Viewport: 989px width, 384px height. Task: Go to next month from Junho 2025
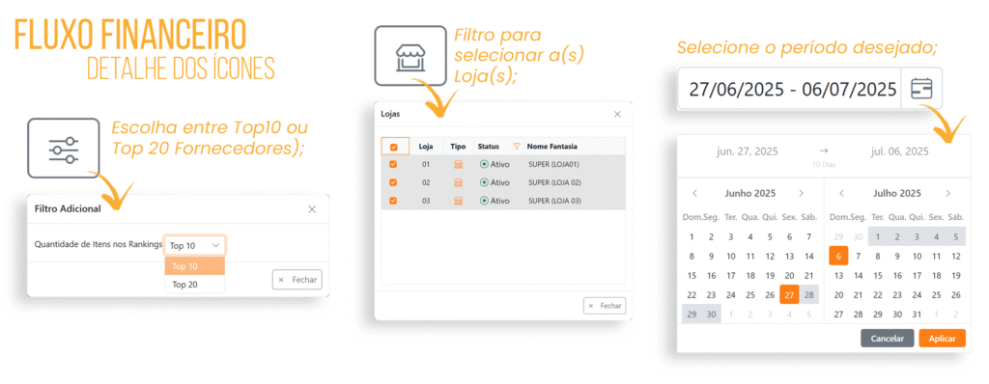click(x=801, y=194)
